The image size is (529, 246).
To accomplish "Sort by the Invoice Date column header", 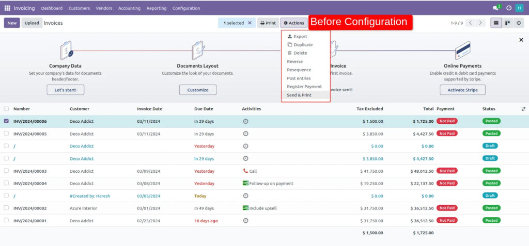I will 149,109.
